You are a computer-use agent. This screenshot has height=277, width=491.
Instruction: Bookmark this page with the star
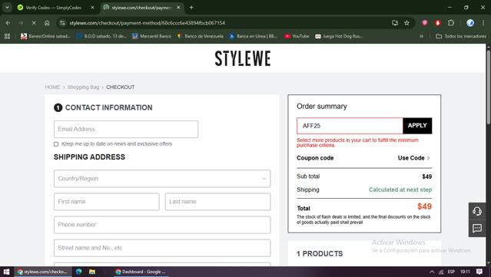coord(406,23)
